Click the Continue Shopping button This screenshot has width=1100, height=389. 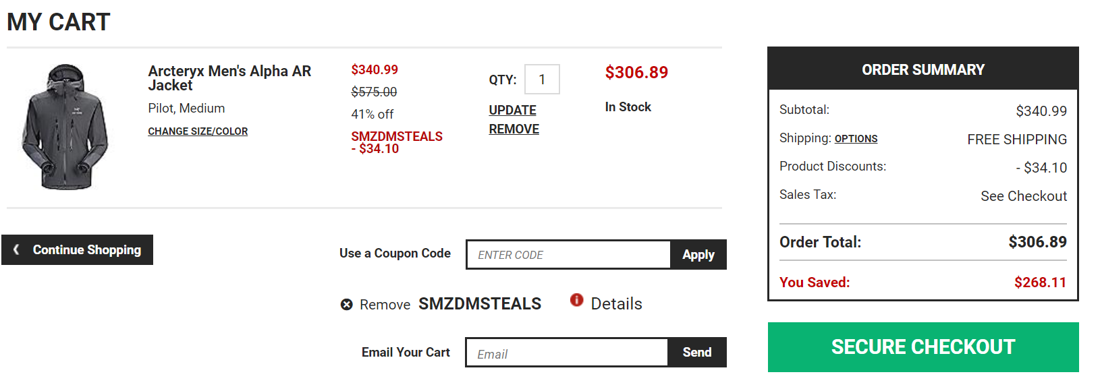[77, 250]
